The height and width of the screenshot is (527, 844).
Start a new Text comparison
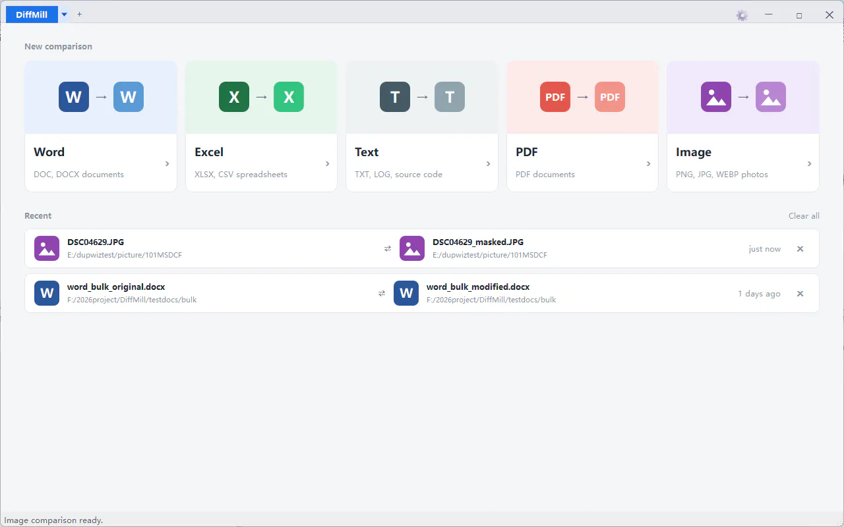(422, 126)
